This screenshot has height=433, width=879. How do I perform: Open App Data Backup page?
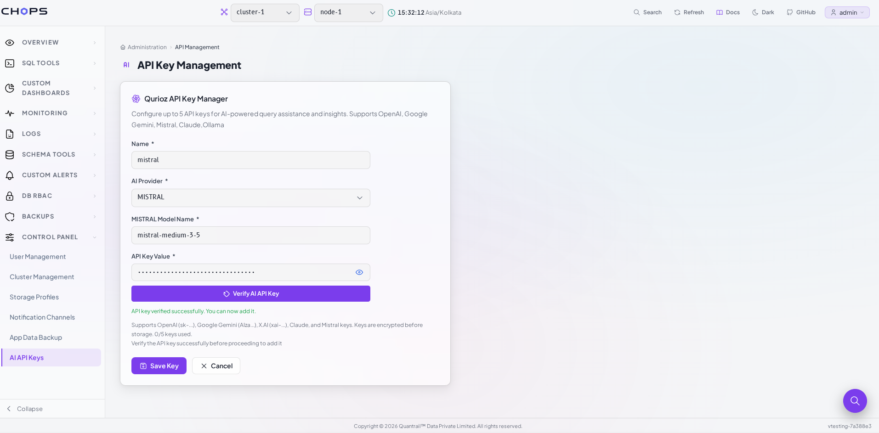click(x=36, y=337)
